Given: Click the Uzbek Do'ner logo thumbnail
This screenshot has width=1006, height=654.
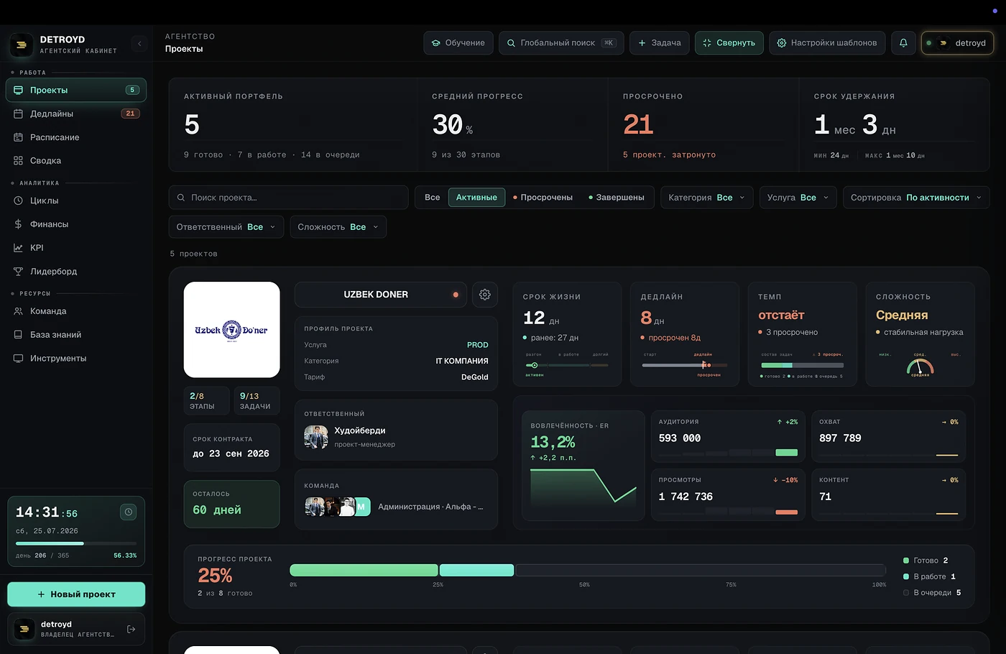Looking at the screenshot, I should pos(231,330).
